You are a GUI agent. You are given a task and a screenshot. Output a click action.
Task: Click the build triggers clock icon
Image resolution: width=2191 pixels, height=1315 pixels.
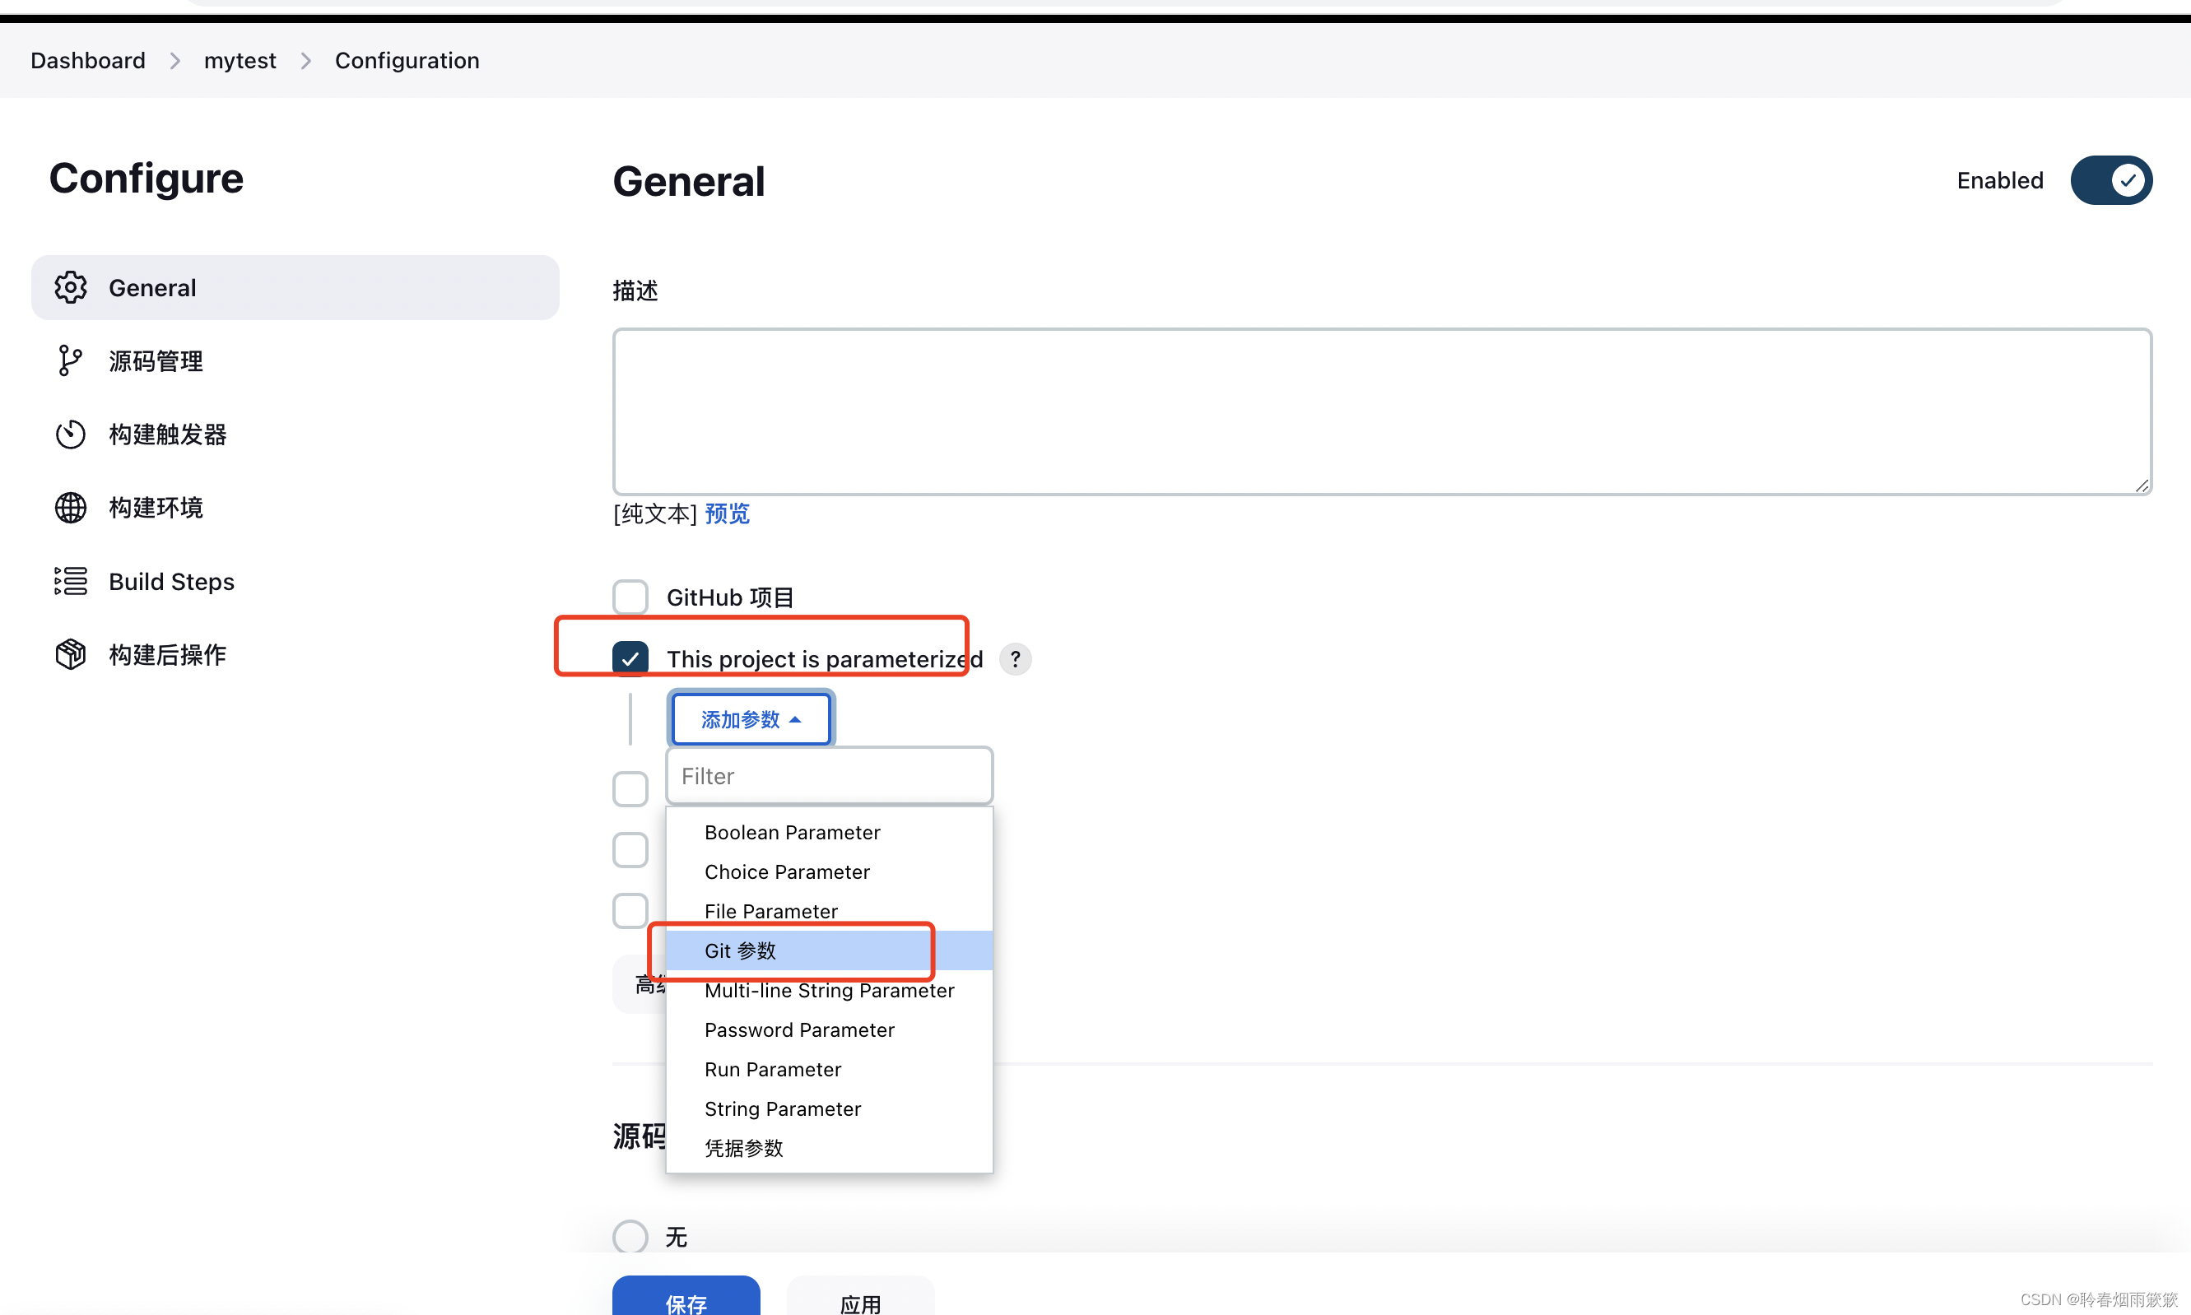click(71, 434)
